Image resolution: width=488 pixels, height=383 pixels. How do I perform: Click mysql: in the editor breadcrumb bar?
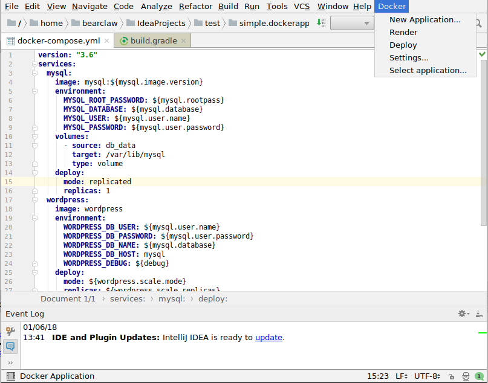coord(172,299)
